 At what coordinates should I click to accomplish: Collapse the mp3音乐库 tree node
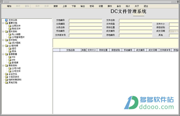[x=3, y=46]
